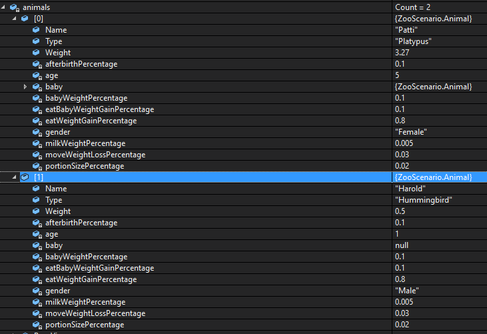The image size is (487, 334).
Task: Click the "Platypus" type value
Action: (413, 41)
